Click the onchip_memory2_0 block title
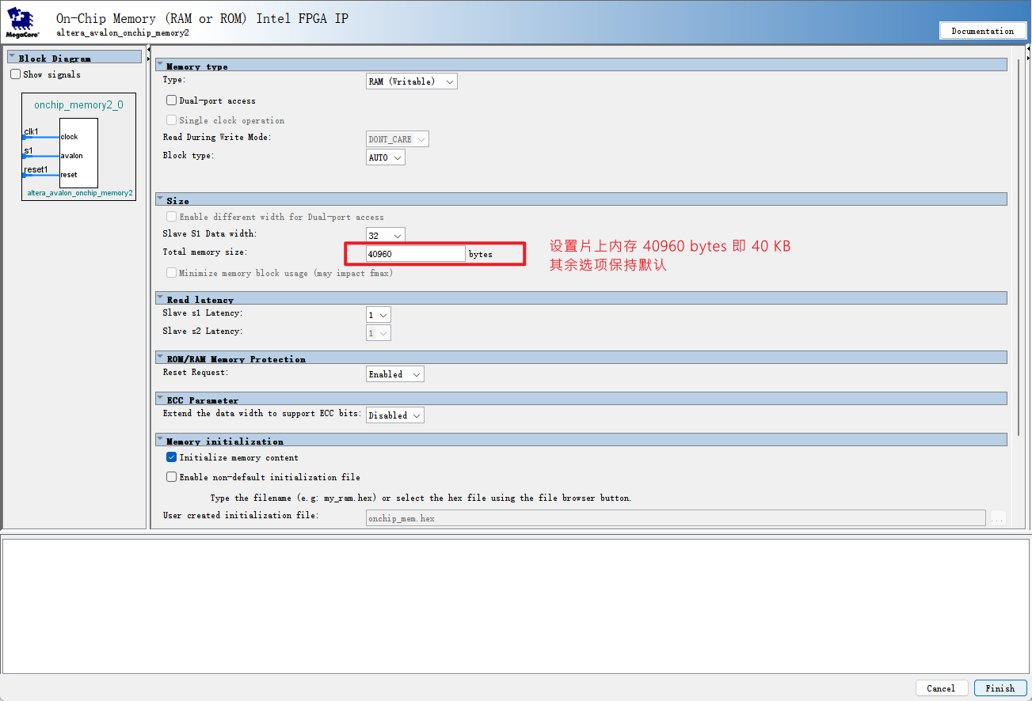Viewport: 1032px width, 701px height. coord(78,104)
